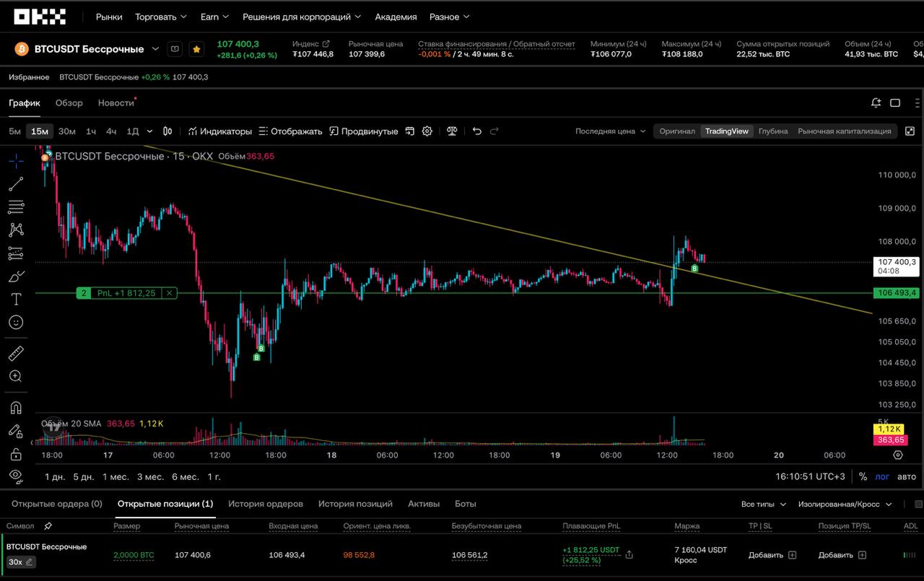
Task: Click Добавить under TP | SL
Action: click(x=772, y=555)
